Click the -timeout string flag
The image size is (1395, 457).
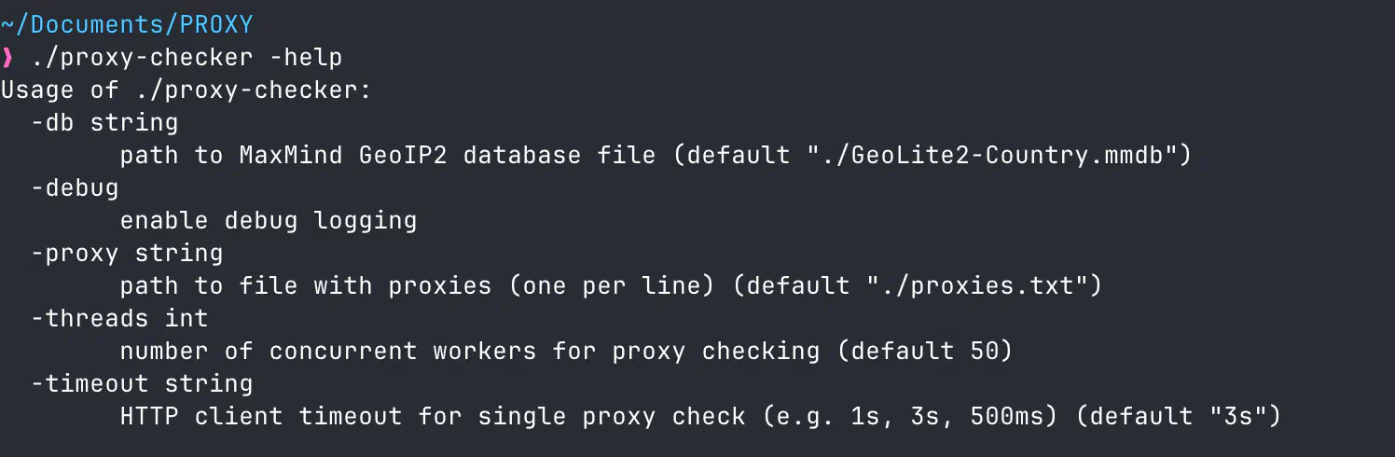(x=142, y=383)
